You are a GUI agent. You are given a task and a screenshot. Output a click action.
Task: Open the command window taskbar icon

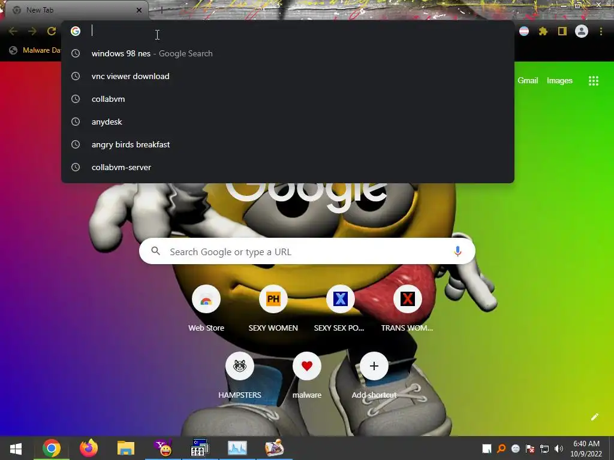(x=200, y=448)
